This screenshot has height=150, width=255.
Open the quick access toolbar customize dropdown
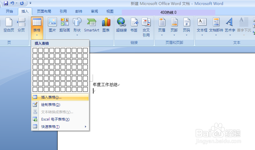tap(30, 3)
